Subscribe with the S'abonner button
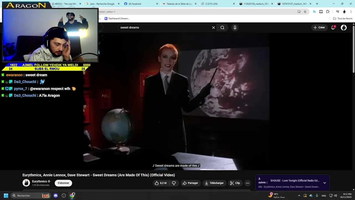This screenshot has height=200, width=355. (63, 183)
